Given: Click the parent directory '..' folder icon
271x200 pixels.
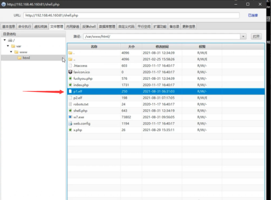Looking at the screenshot, I should (70, 59).
